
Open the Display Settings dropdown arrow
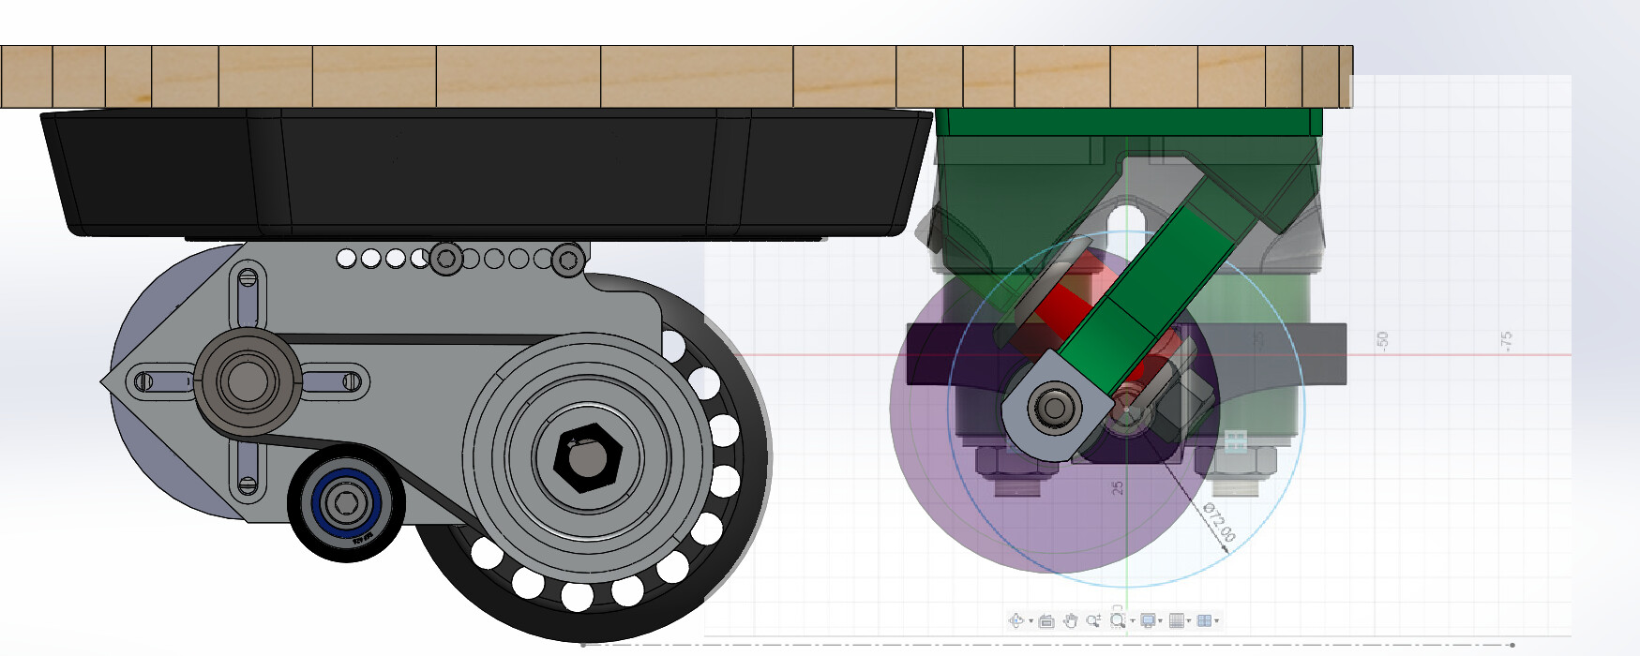coord(1160,620)
